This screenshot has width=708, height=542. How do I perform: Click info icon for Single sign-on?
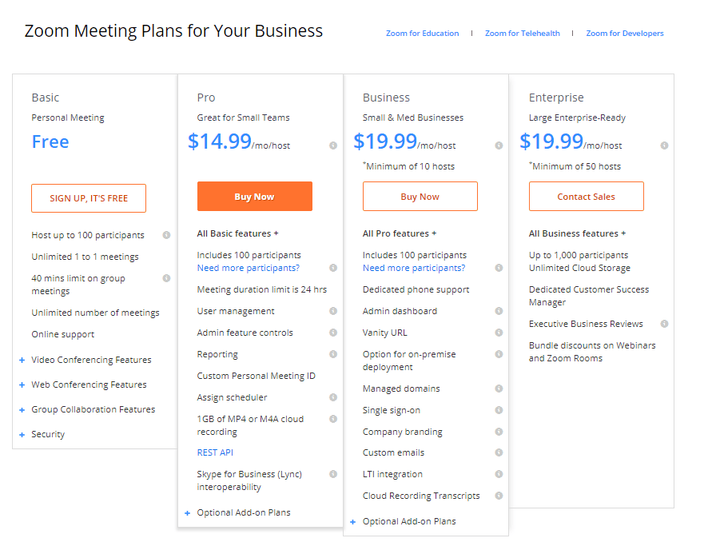(499, 410)
